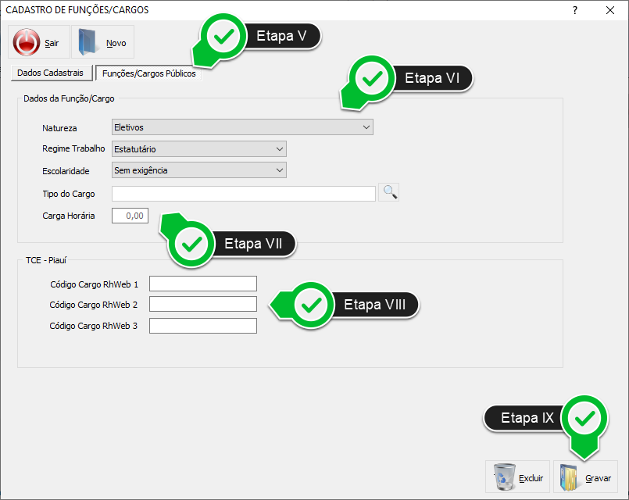Click the Código Cargo RhWeb 1 field
The height and width of the screenshot is (500, 629).
coord(203,284)
